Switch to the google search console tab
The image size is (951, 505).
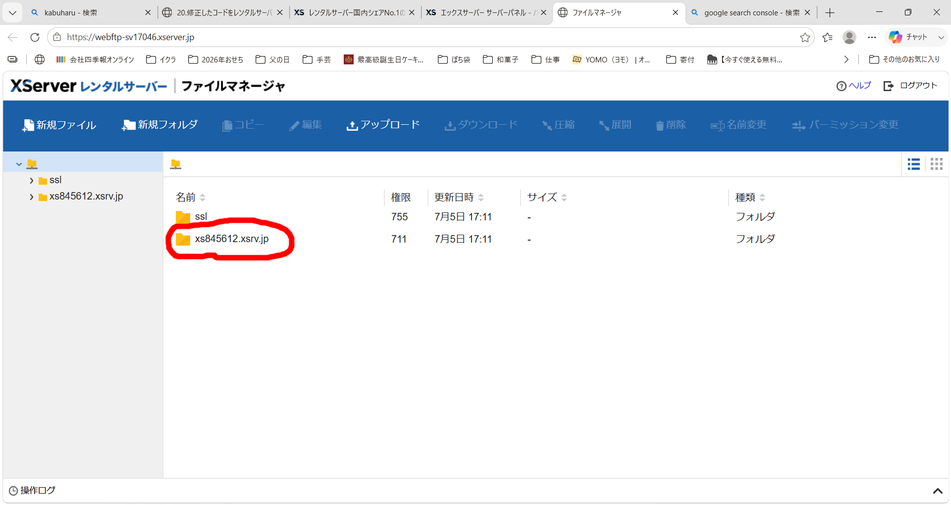coord(751,13)
